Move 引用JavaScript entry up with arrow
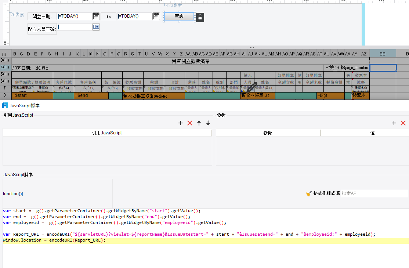 (199, 123)
